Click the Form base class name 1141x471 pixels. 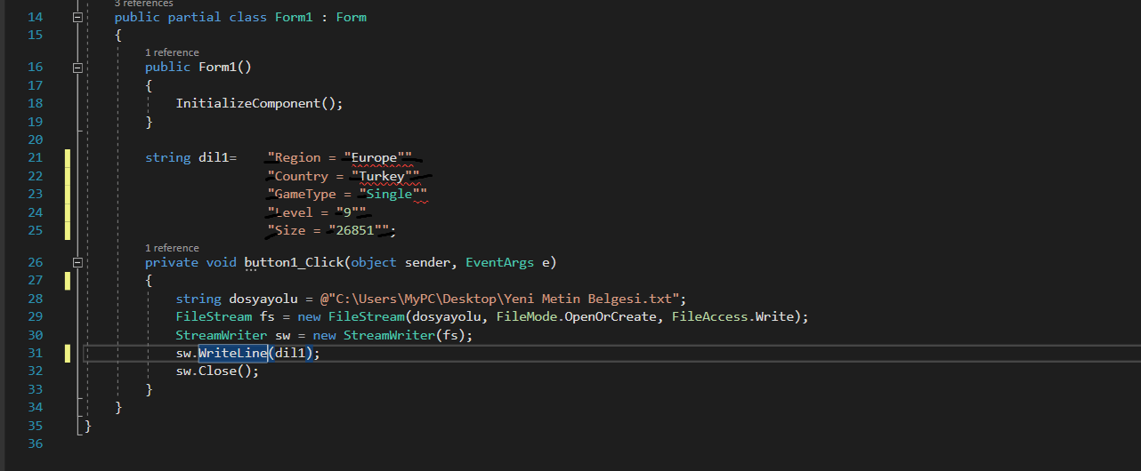(x=351, y=17)
